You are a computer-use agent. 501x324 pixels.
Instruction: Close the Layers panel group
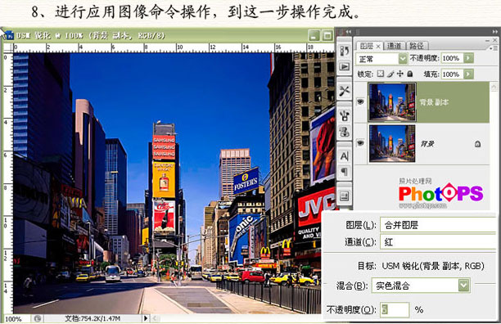(494, 40)
